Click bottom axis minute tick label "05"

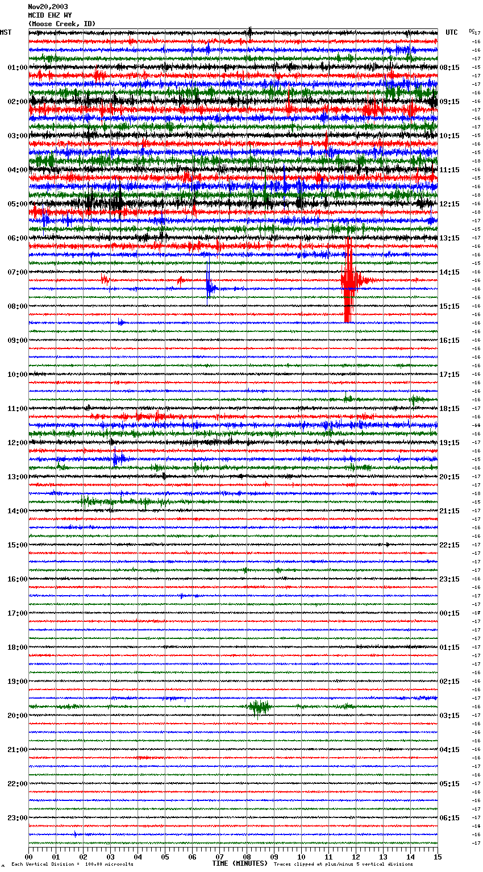pos(165,857)
